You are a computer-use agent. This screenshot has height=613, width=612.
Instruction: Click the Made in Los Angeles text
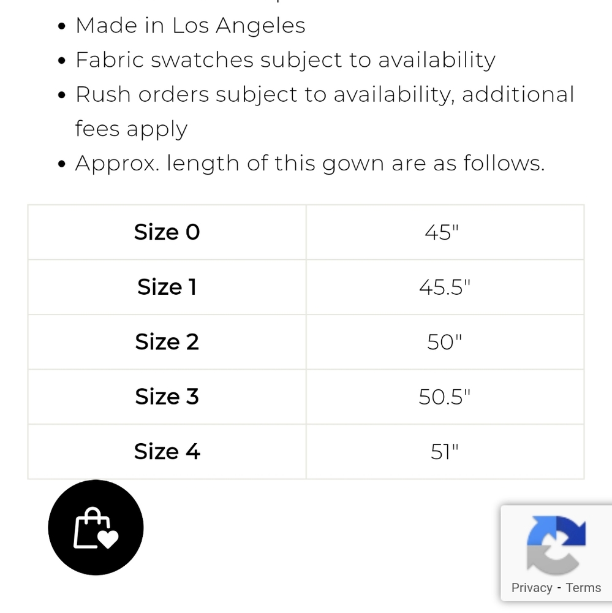click(x=190, y=26)
